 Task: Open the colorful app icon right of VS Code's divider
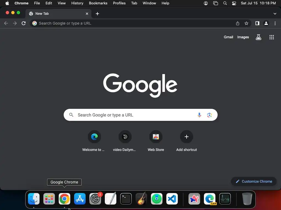click(x=194, y=199)
